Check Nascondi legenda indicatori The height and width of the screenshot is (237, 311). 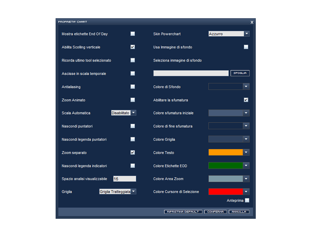point(133,166)
